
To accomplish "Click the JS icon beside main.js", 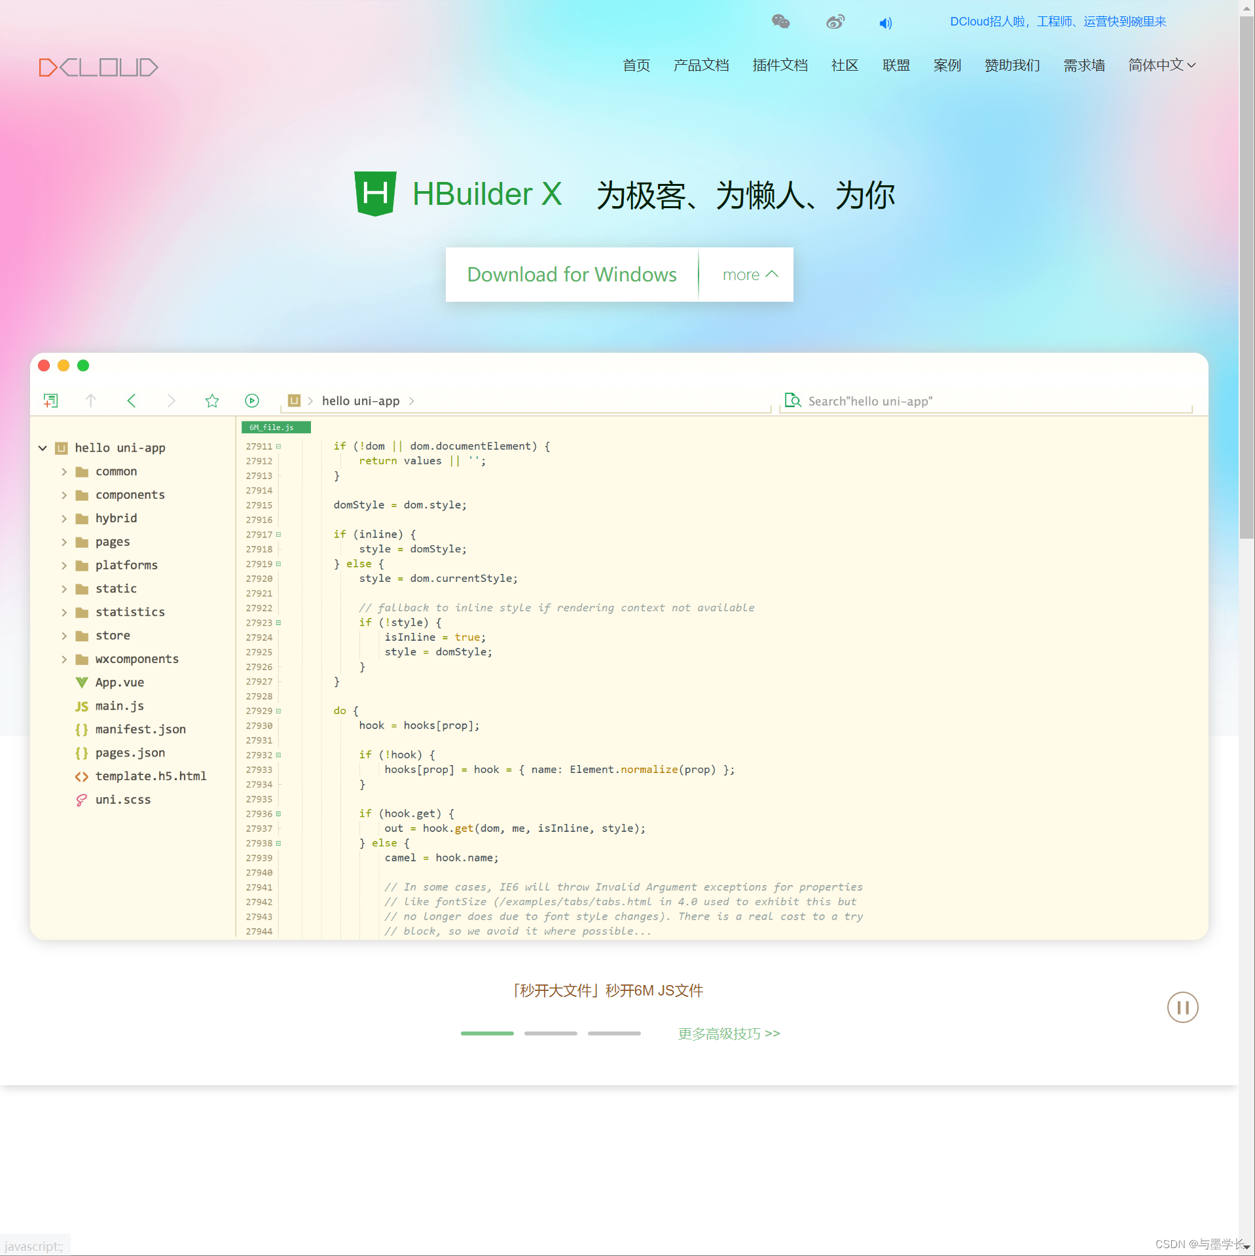I will (82, 706).
